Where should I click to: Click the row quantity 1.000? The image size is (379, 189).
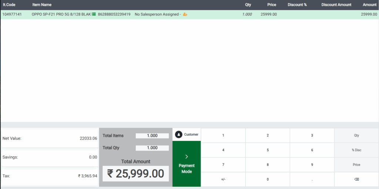[247, 14]
